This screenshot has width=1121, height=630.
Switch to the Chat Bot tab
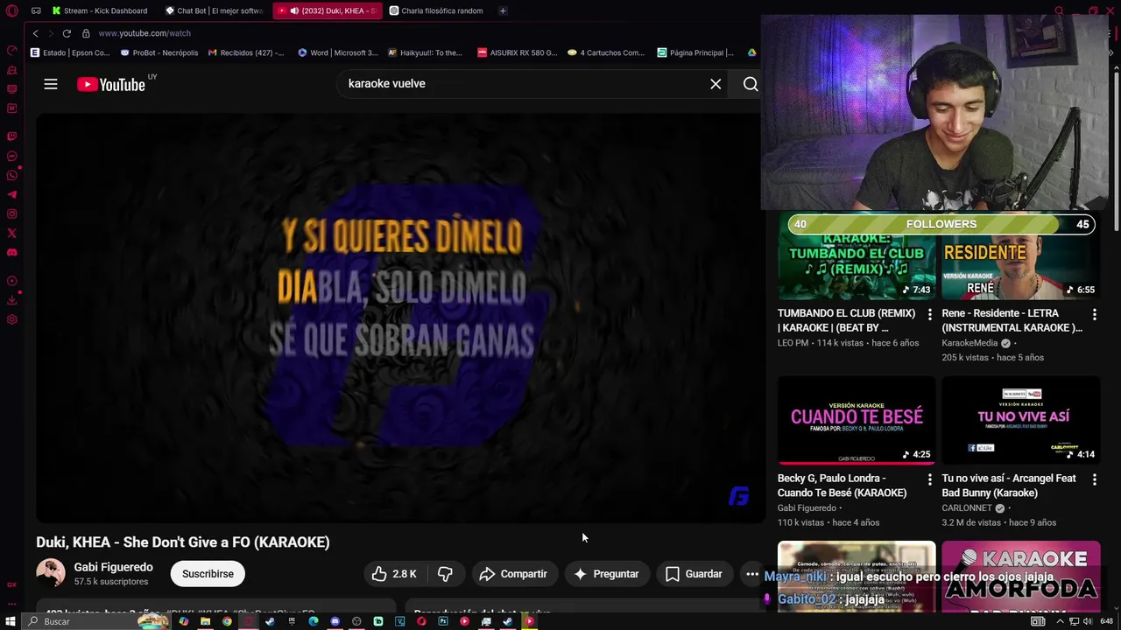tap(213, 10)
